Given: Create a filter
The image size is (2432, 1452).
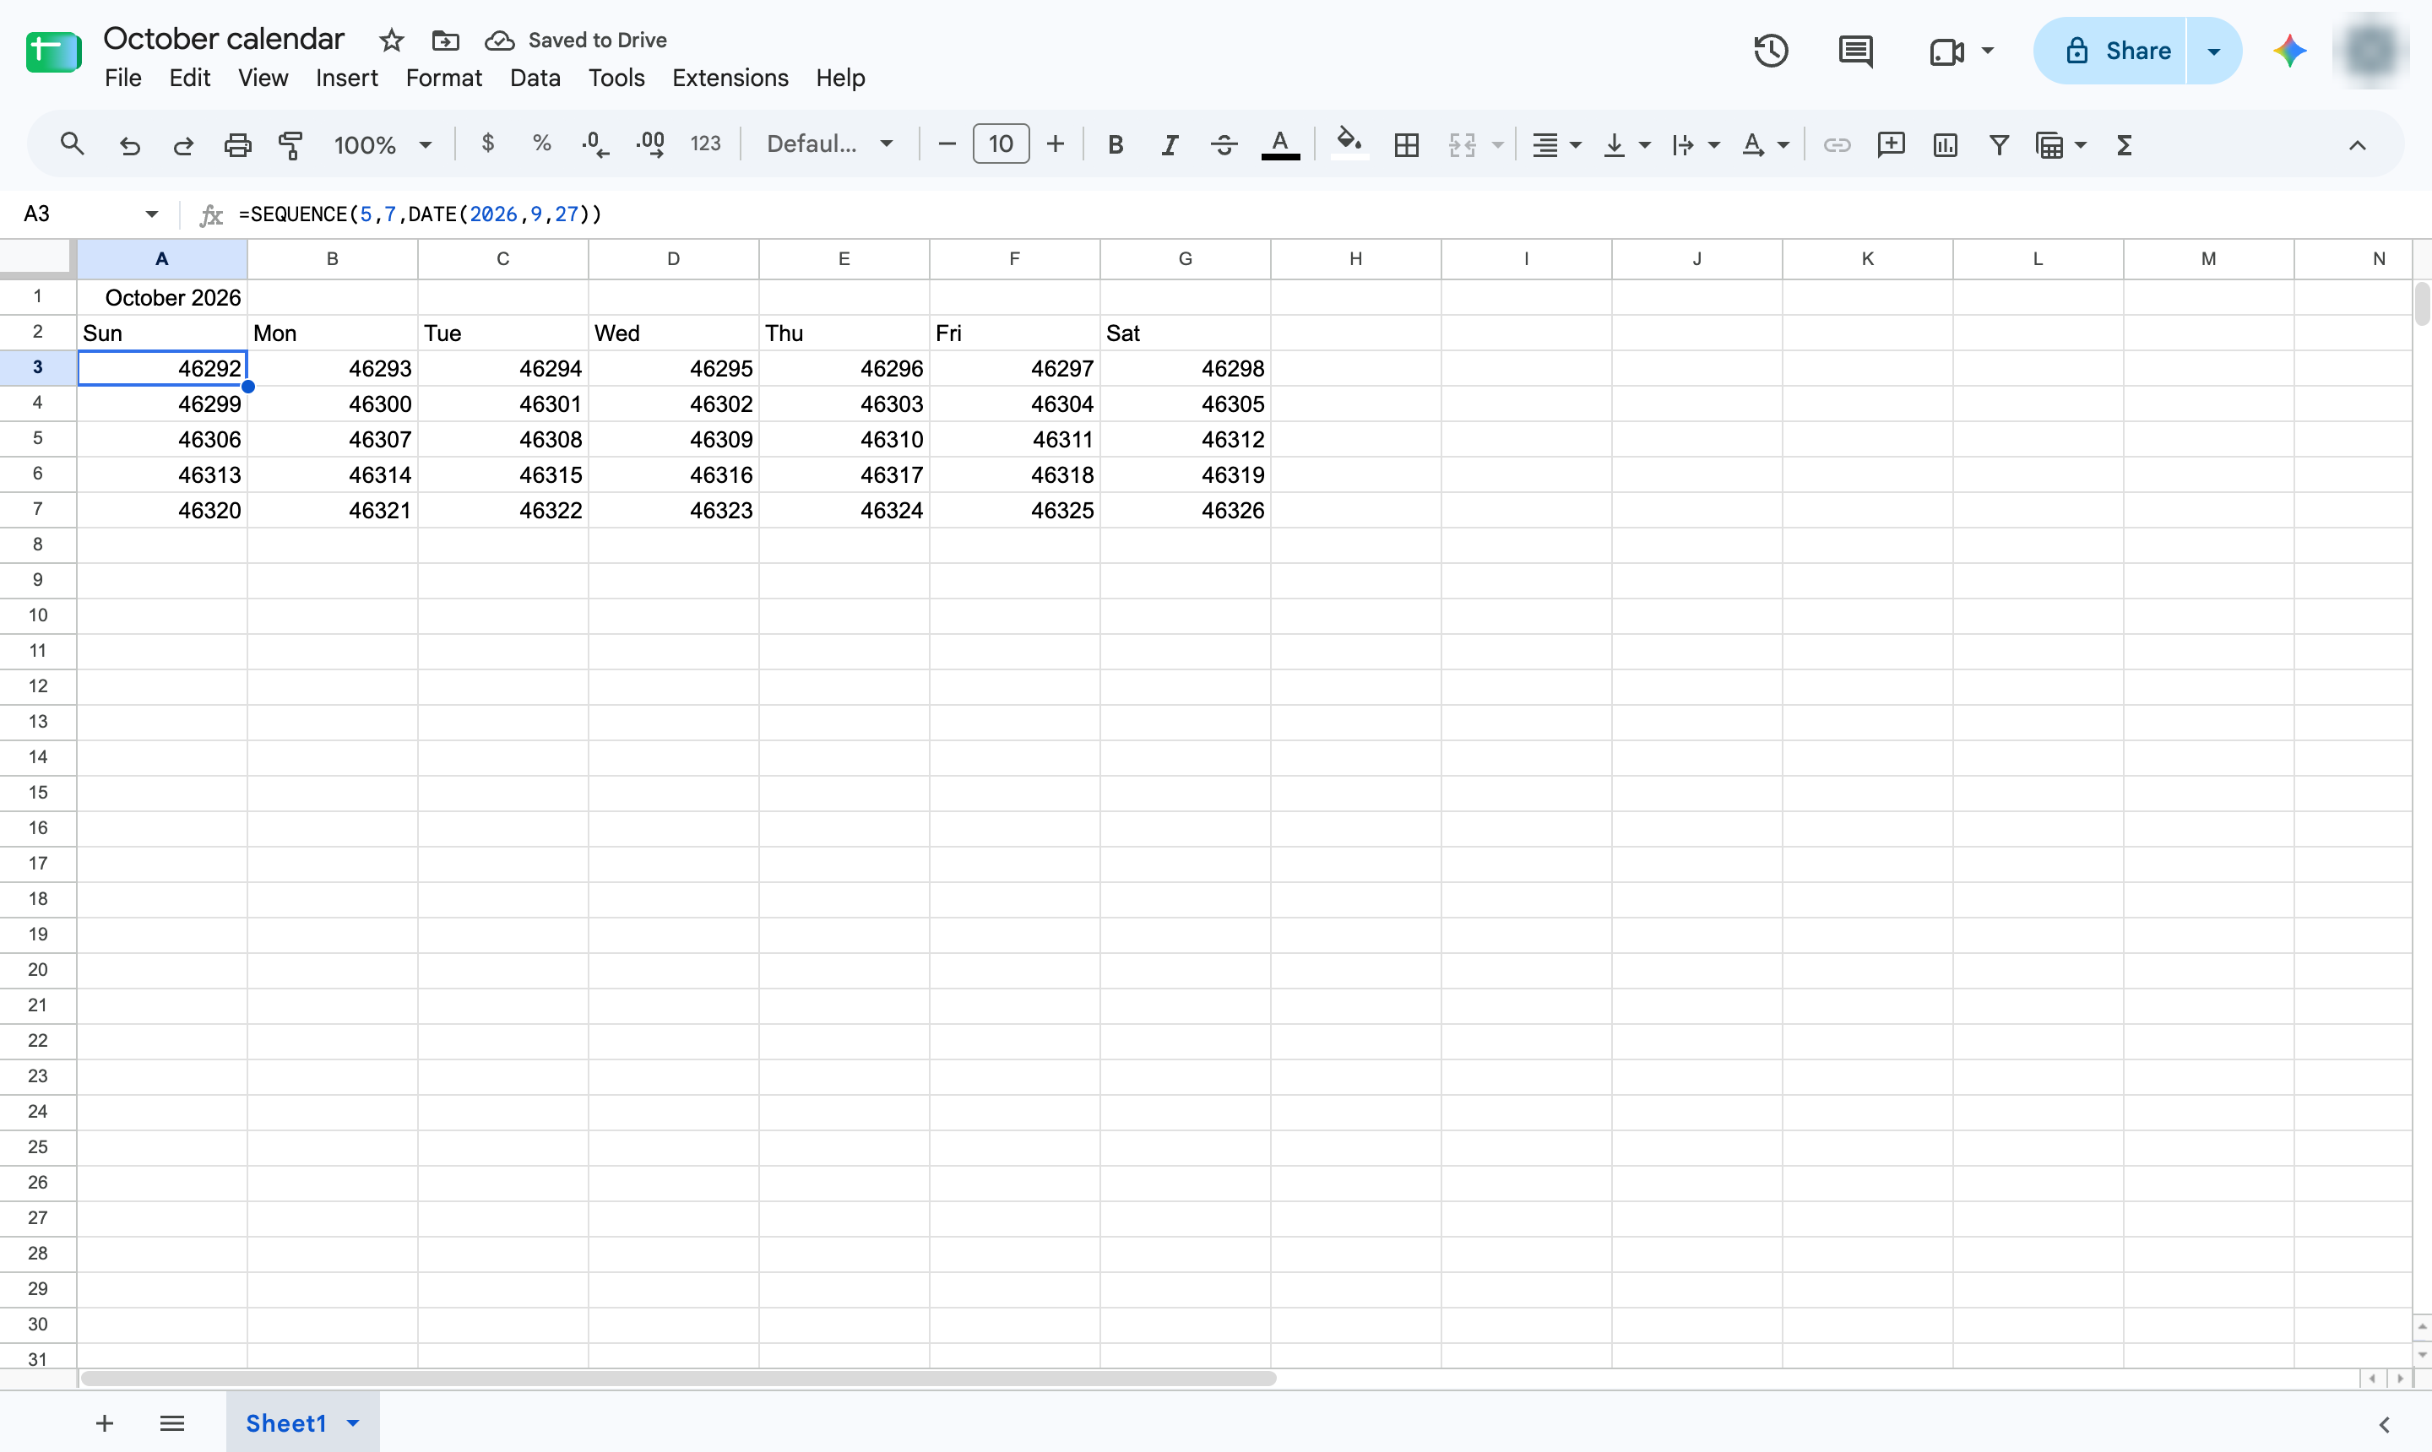Looking at the screenshot, I should tap(2000, 145).
